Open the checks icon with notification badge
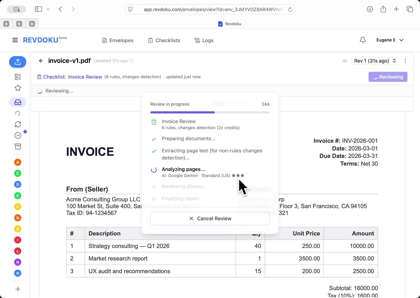The width and height of the screenshot is (420, 298). pos(18,135)
